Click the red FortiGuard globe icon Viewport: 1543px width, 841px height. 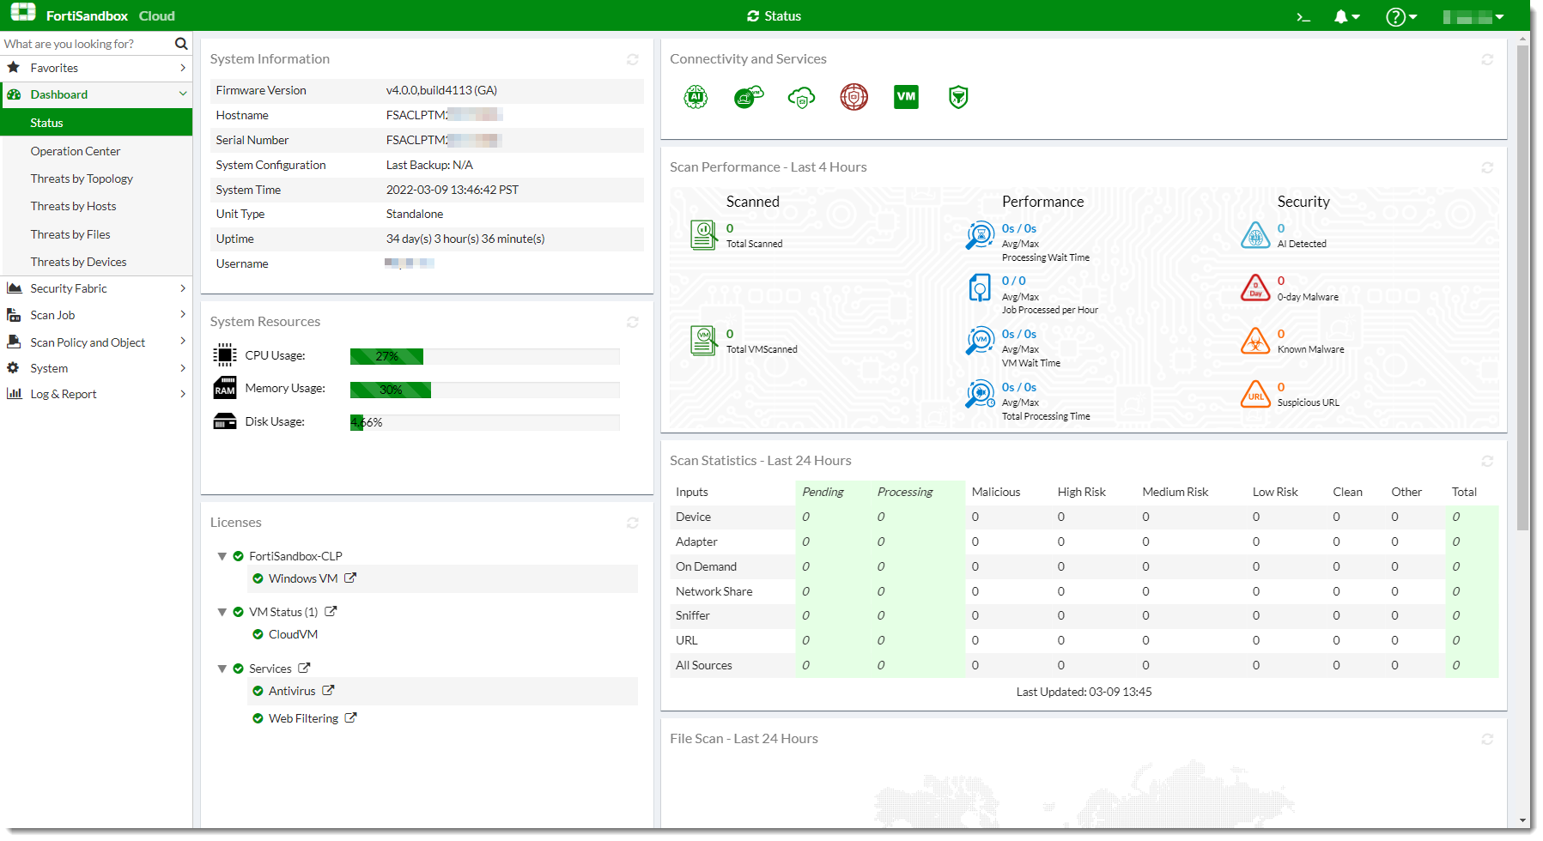click(x=854, y=97)
